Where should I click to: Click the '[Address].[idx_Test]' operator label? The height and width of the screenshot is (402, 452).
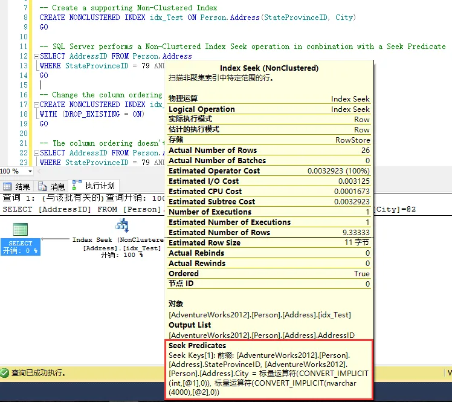[x=122, y=248]
